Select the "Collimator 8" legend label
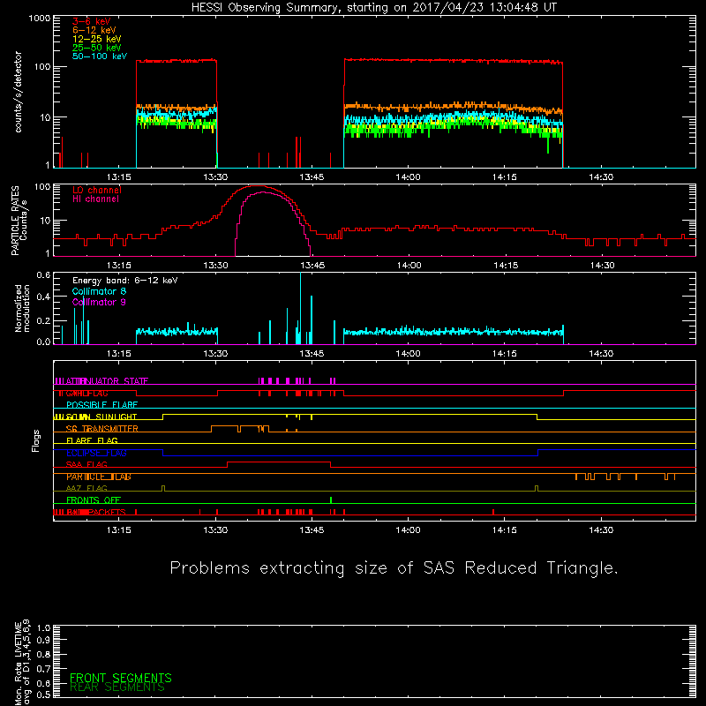 pyautogui.click(x=99, y=291)
